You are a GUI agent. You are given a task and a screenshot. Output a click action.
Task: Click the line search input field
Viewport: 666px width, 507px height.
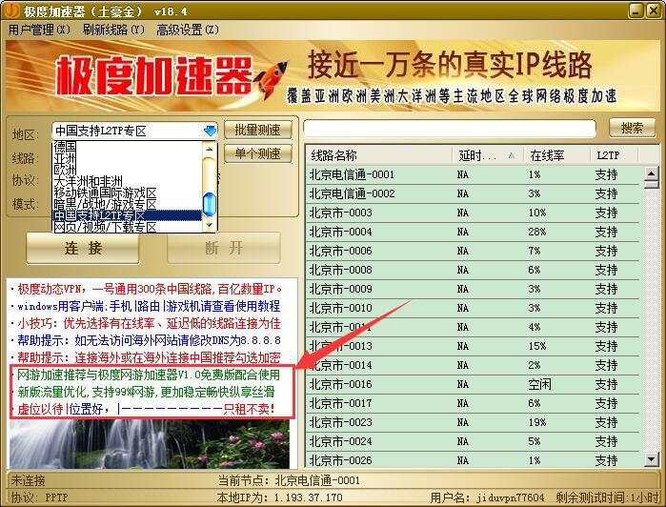tap(450, 129)
